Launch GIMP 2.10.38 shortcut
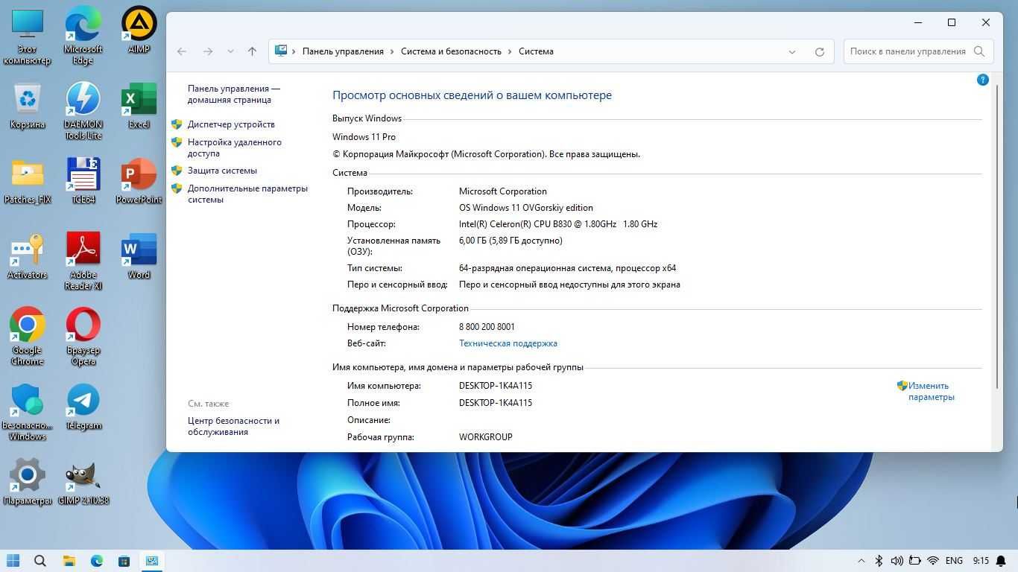The width and height of the screenshot is (1018, 572). 83,482
